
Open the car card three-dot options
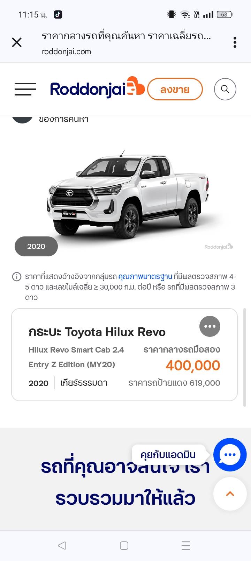click(210, 326)
